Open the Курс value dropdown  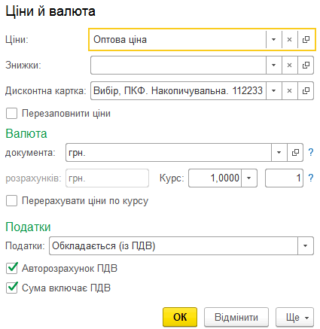pos(249,178)
